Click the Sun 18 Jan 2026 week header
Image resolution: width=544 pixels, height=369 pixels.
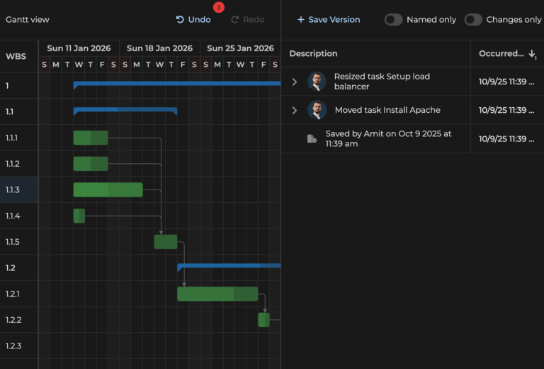point(159,48)
